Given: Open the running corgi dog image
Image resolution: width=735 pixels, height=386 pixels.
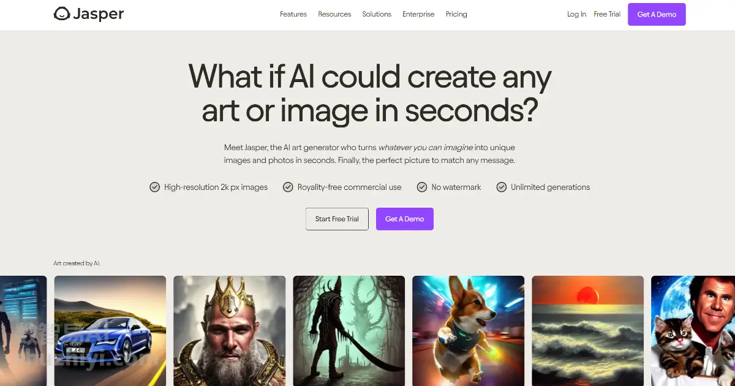Looking at the screenshot, I should click(468, 331).
